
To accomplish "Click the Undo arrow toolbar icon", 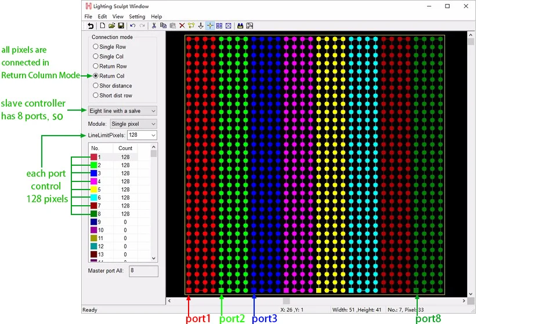I will (x=133, y=26).
